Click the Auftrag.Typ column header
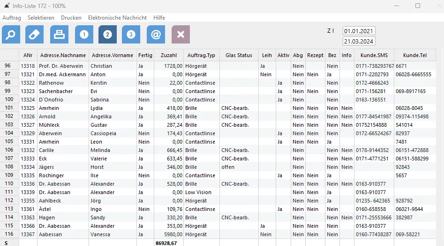The image size is (444, 246). coord(201,55)
